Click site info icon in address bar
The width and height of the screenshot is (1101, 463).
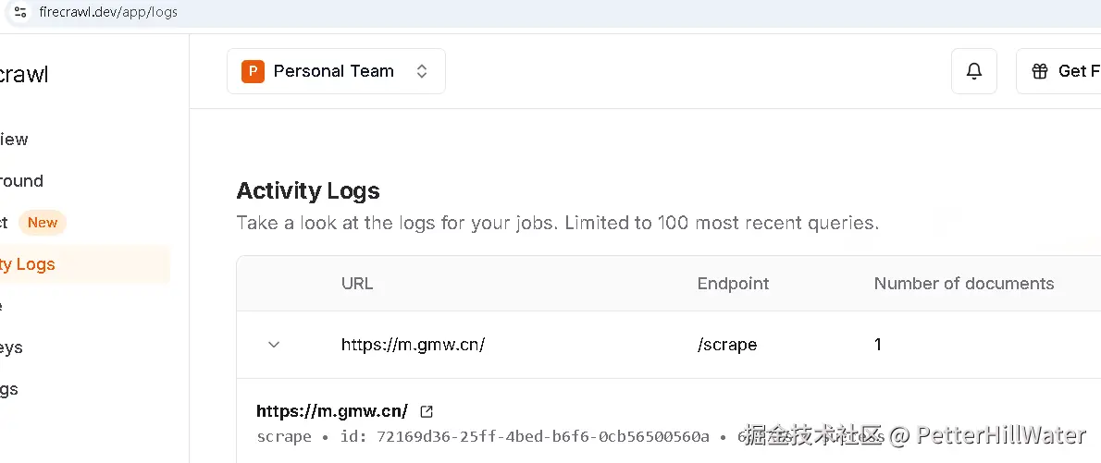[20, 12]
